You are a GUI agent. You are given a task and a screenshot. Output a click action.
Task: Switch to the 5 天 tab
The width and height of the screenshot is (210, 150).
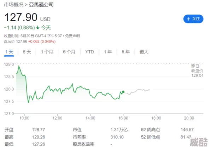[27, 52]
